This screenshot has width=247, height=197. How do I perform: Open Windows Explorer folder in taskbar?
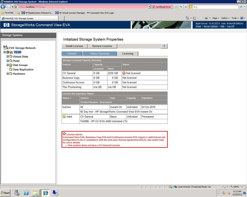pyautogui.click(x=36, y=193)
